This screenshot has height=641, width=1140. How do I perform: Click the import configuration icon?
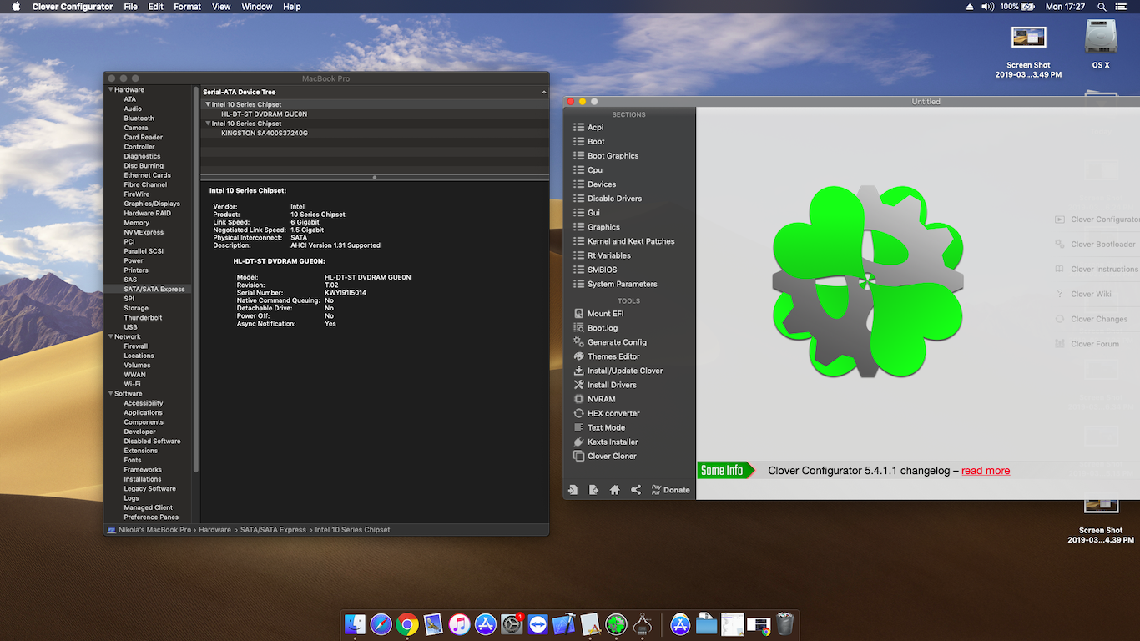click(x=573, y=490)
